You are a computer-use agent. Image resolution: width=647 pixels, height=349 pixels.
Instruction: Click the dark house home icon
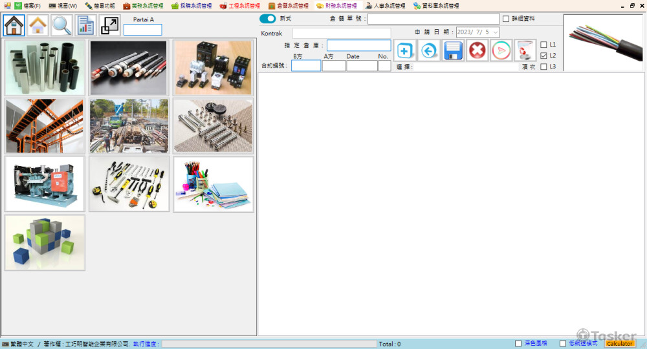pos(14,25)
